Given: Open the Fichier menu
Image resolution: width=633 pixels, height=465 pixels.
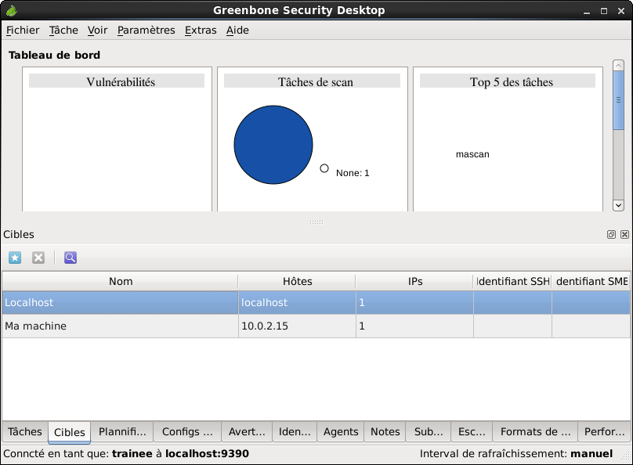Looking at the screenshot, I should tap(23, 31).
